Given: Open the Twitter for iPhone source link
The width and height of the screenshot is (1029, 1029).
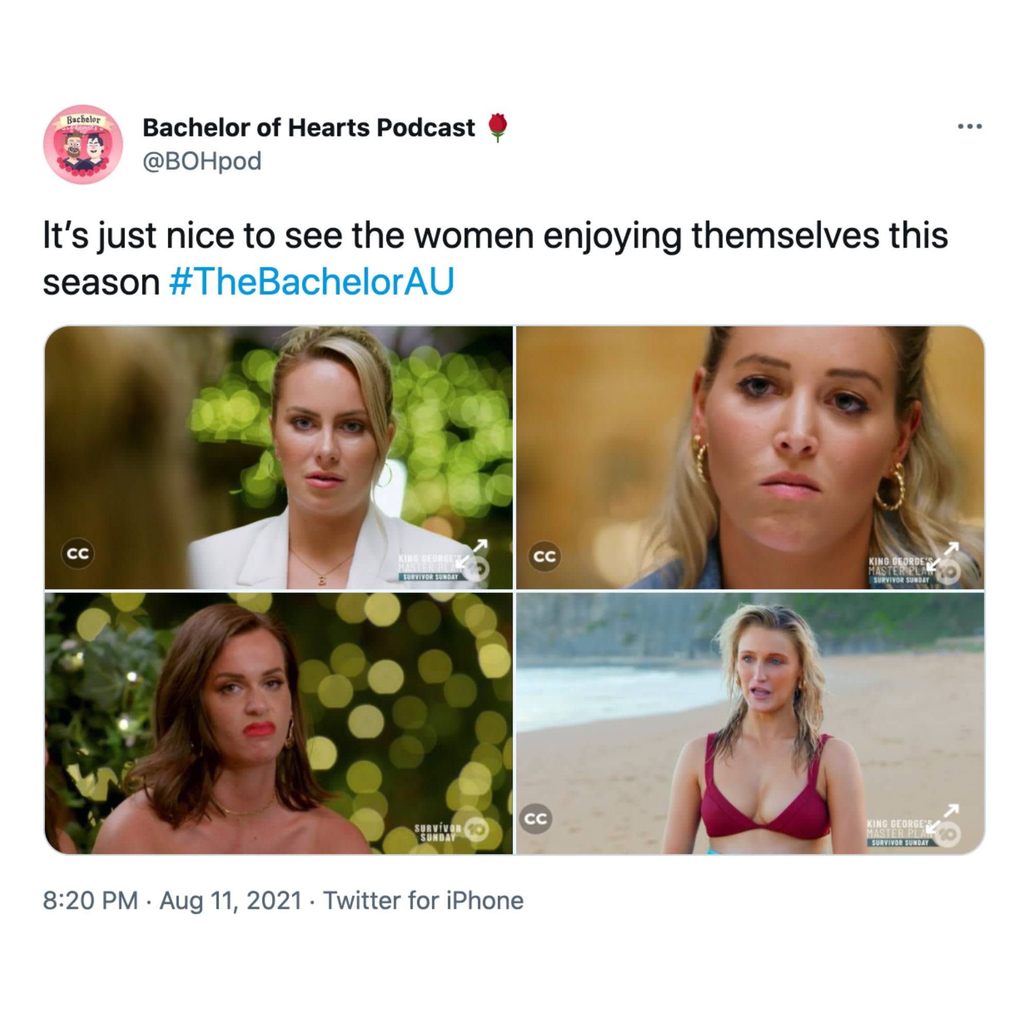Looking at the screenshot, I should point(423,901).
